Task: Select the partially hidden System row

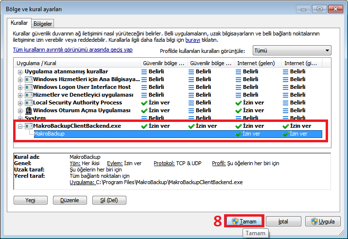Action: tap(35, 118)
